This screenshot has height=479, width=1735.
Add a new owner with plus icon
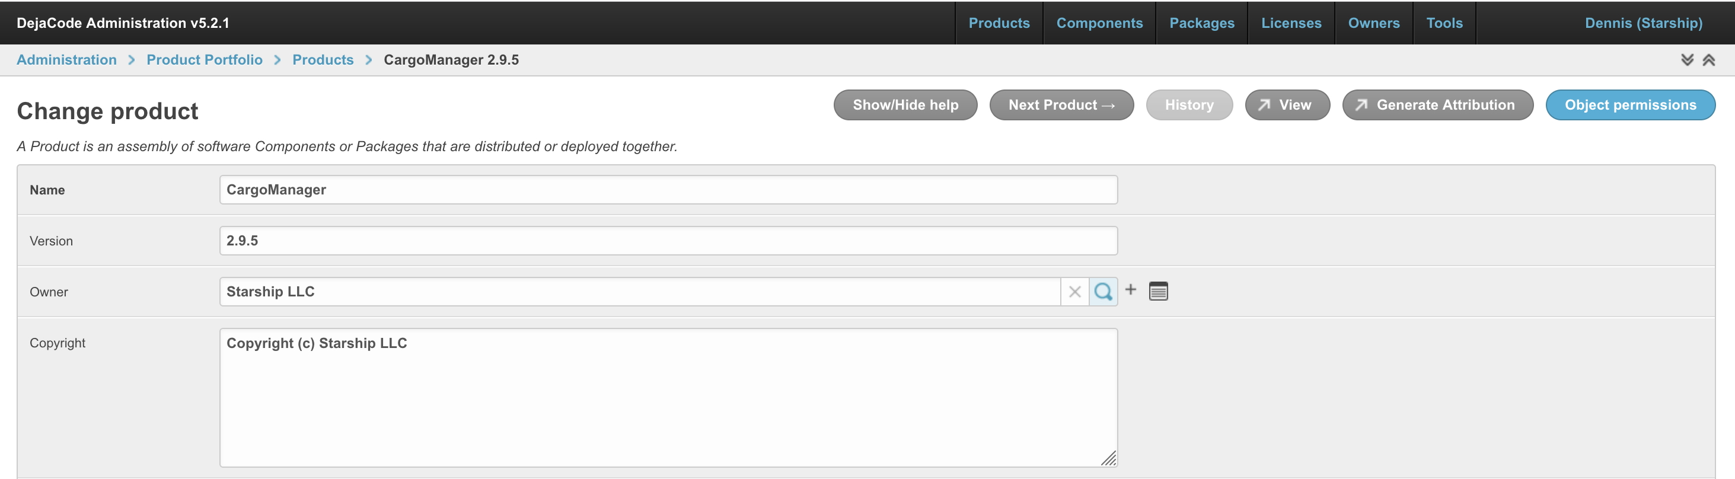coord(1131,290)
